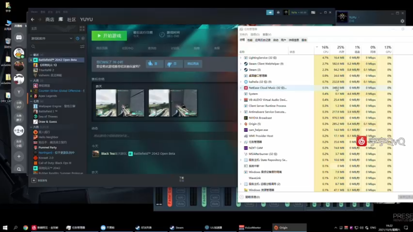The image size is (413, 232).
Task: Toggle the ready-to-play filter icon
Action: point(83,38)
